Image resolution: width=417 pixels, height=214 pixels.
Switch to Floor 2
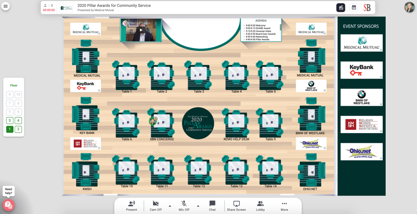[x=18, y=129]
